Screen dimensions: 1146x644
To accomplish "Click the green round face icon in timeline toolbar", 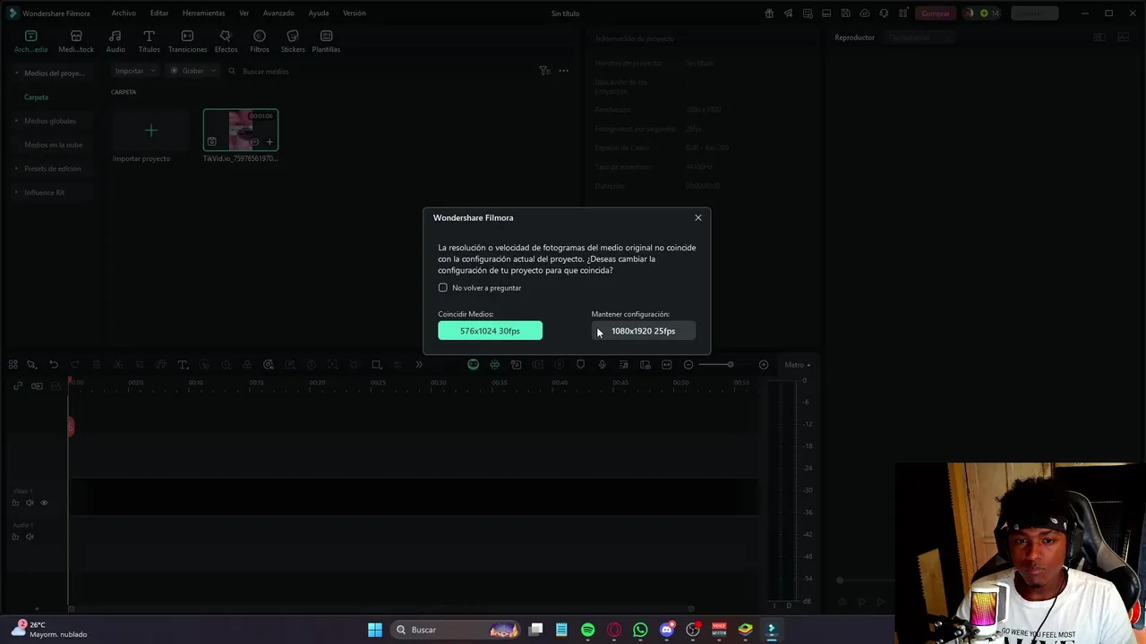I will (x=473, y=365).
